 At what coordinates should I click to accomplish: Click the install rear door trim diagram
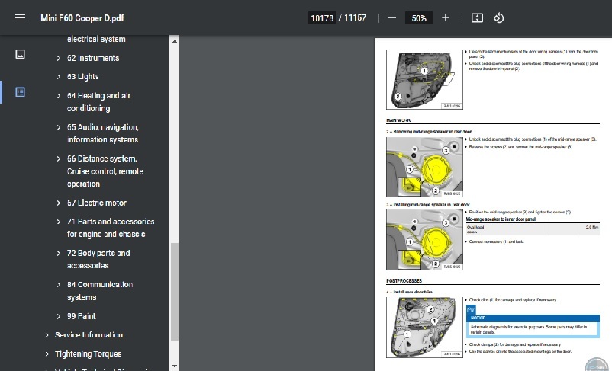424,328
